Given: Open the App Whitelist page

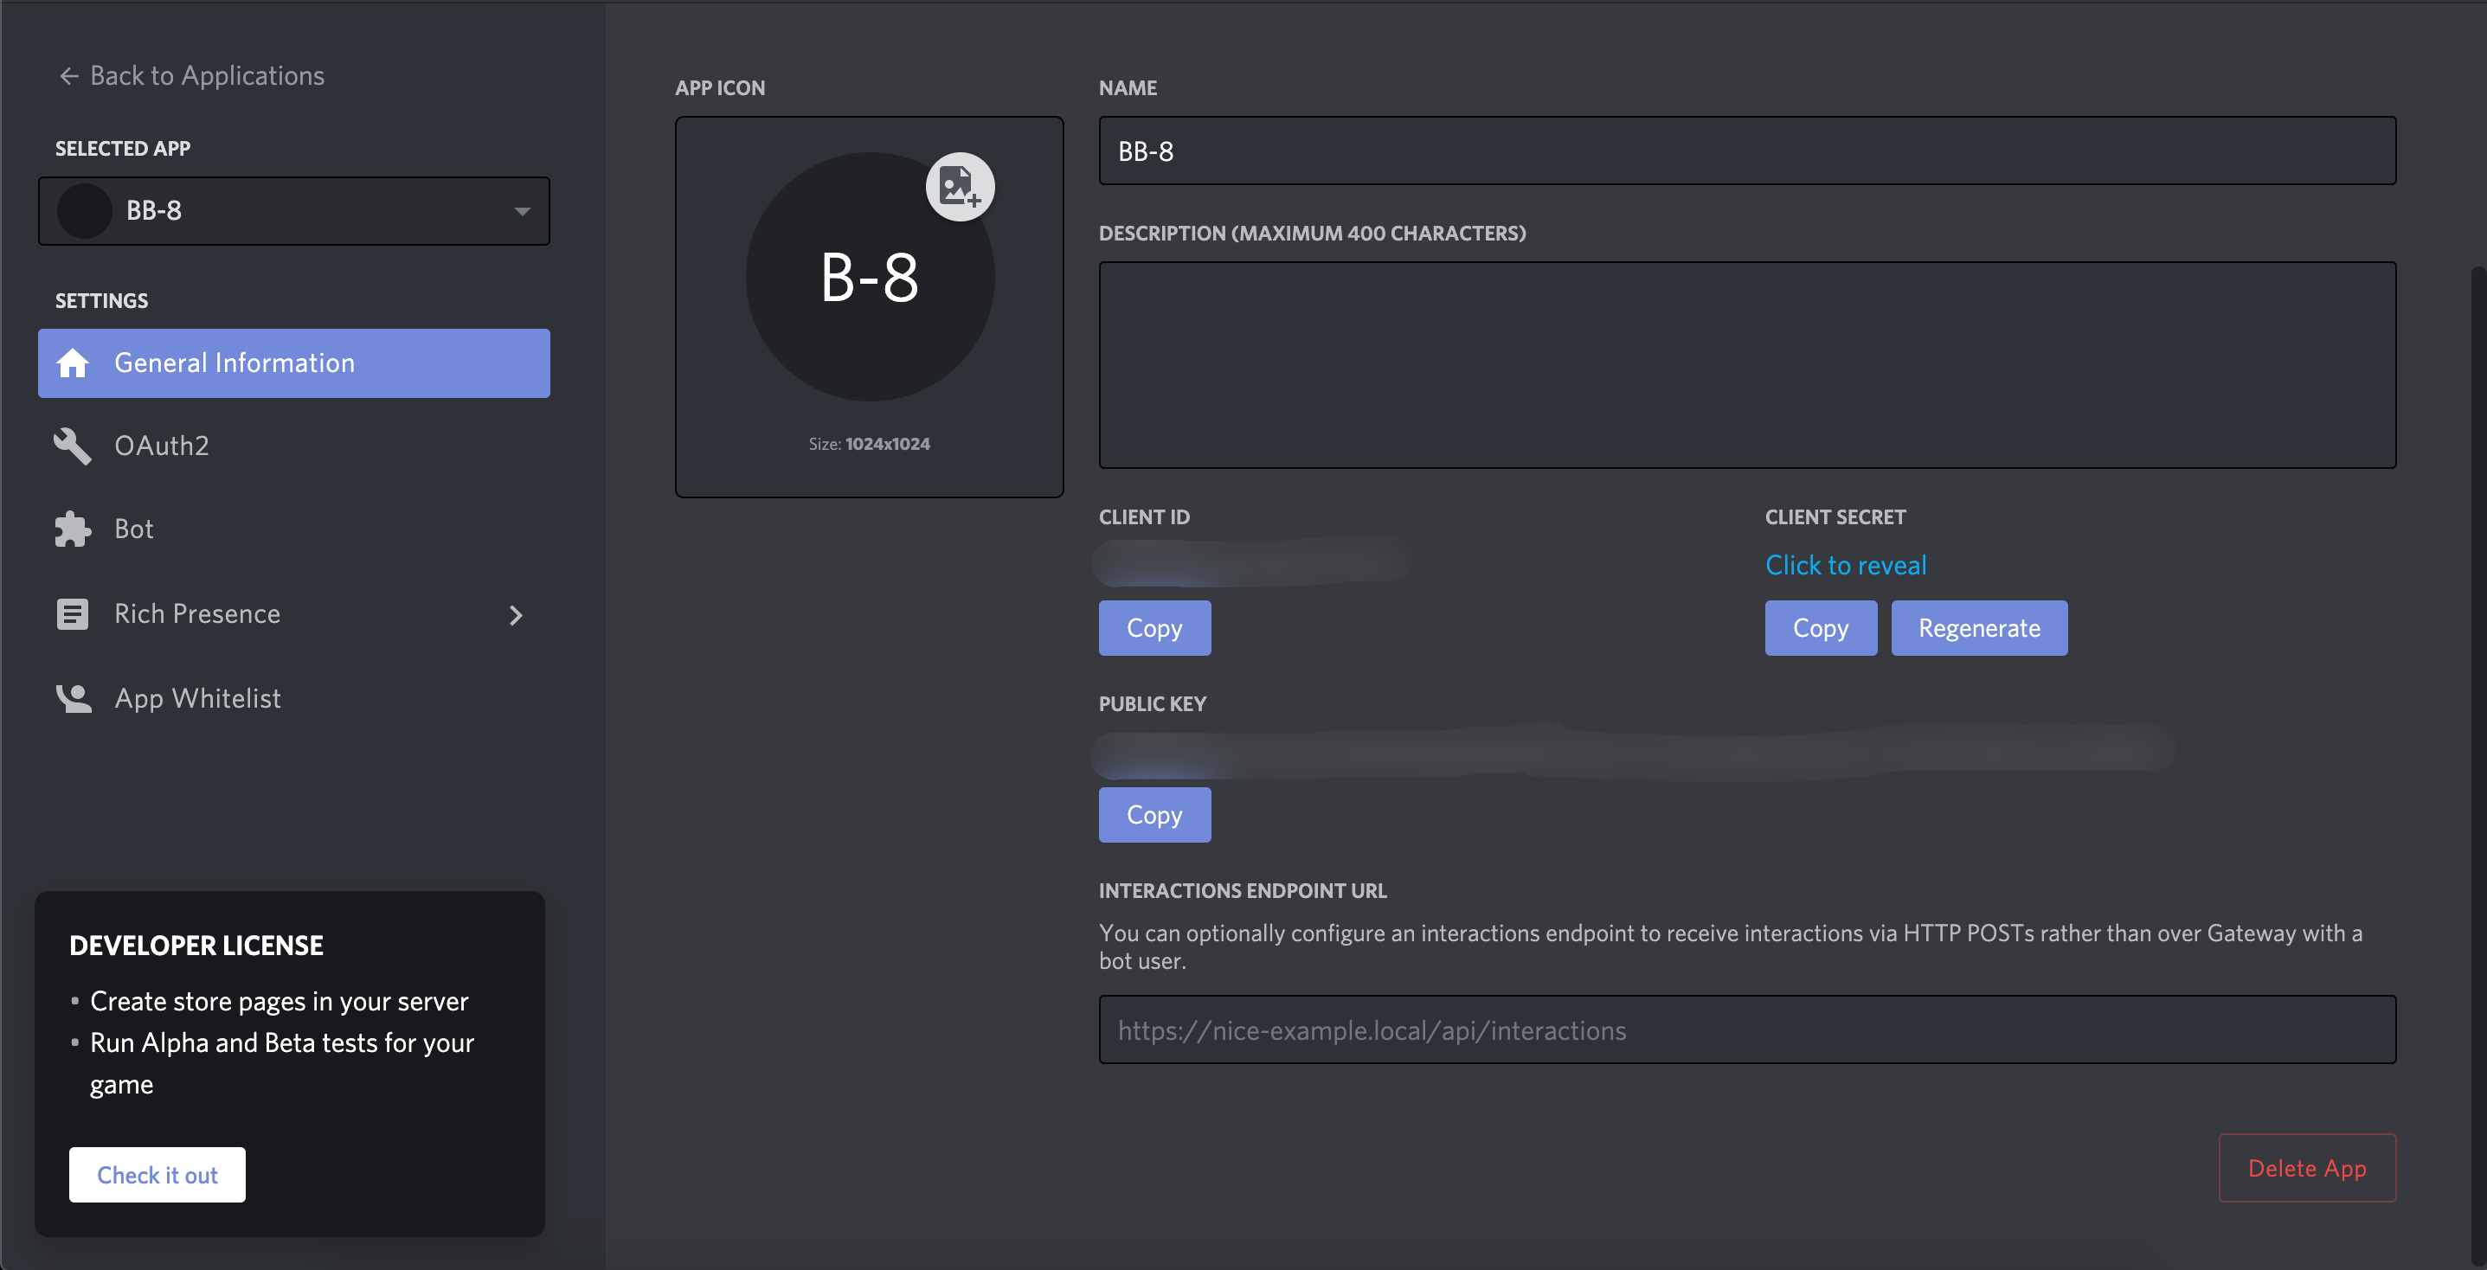Looking at the screenshot, I should click(293, 698).
